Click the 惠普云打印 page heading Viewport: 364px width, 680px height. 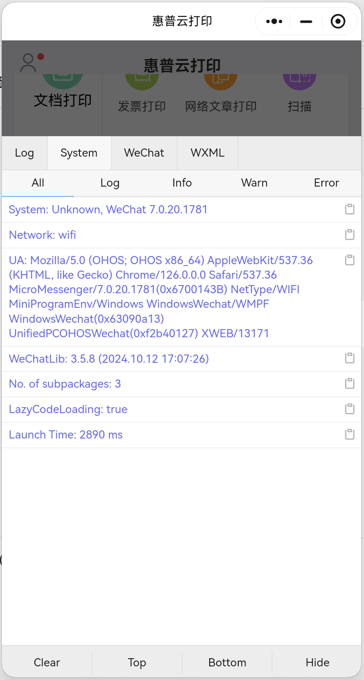[182, 65]
